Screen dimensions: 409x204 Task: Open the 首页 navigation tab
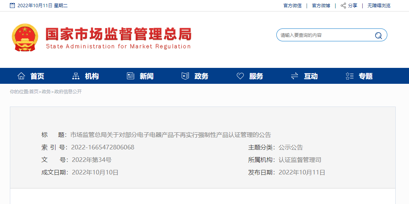click(x=37, y=76)
